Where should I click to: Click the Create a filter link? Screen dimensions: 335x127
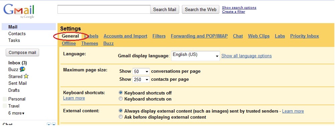click(233, 12)
